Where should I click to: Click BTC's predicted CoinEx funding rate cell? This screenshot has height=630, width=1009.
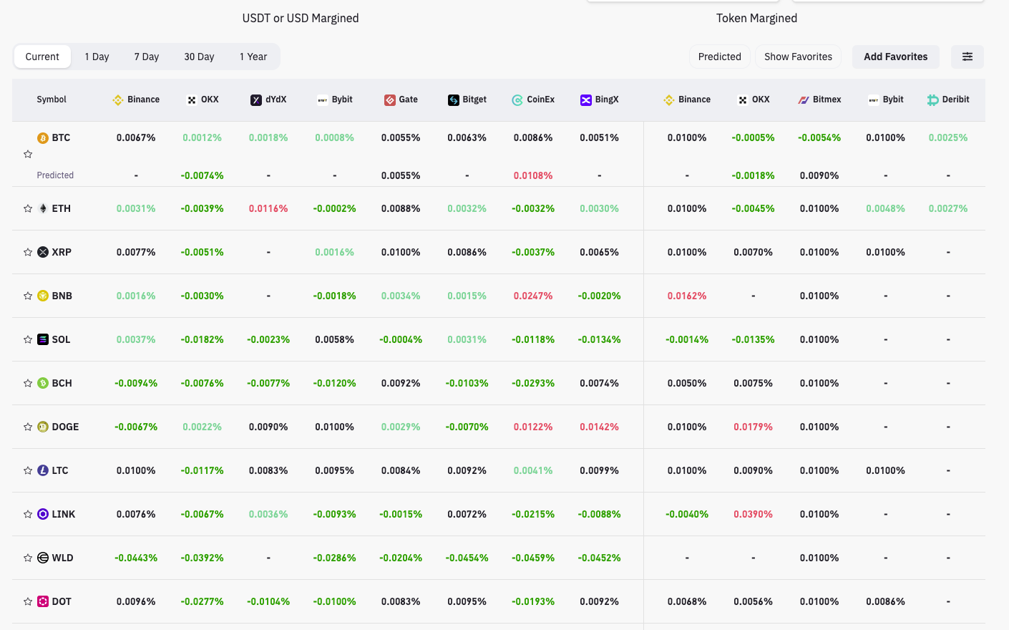click(533, 175)
